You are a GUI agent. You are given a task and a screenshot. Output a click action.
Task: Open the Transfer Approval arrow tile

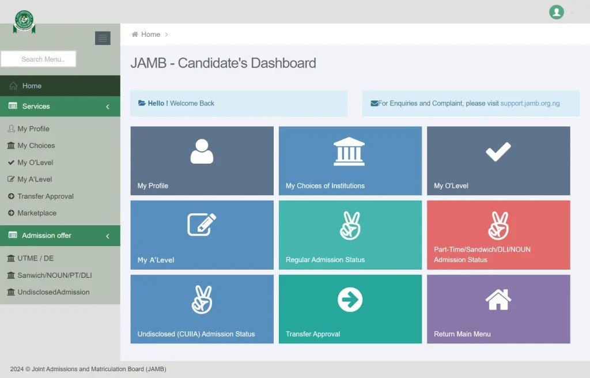coord(350,309)
